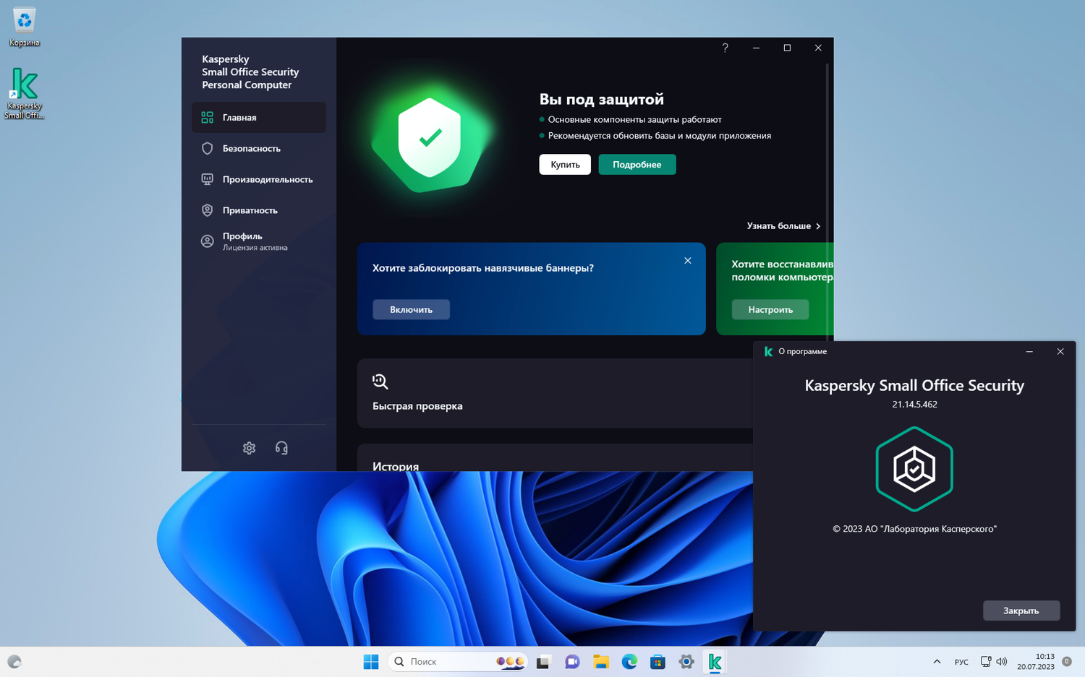This screenshot has height=677, width=1085.
Task: Open the Главная section in the sidebar
Action: click(x=259, y=117)
